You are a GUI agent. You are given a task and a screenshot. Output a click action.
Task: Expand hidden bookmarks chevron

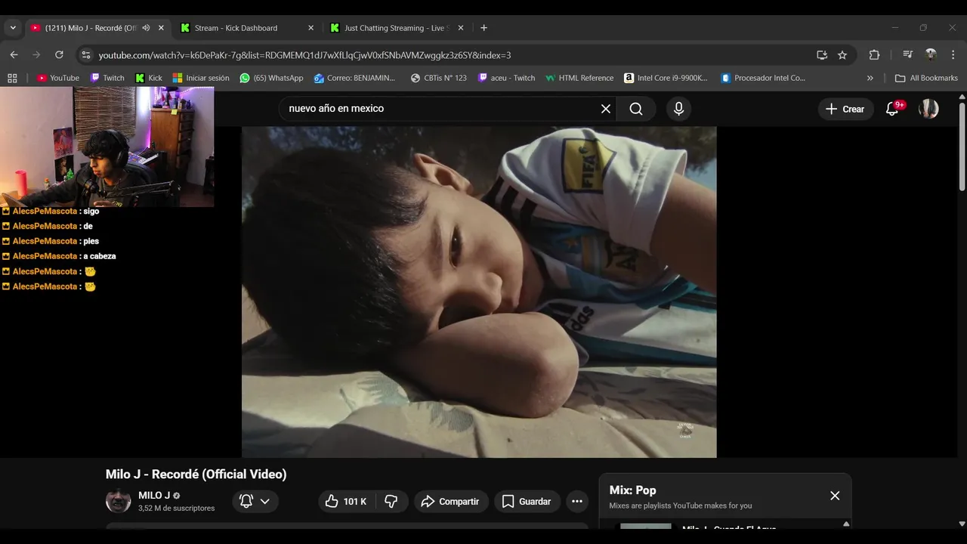[870, 78]
